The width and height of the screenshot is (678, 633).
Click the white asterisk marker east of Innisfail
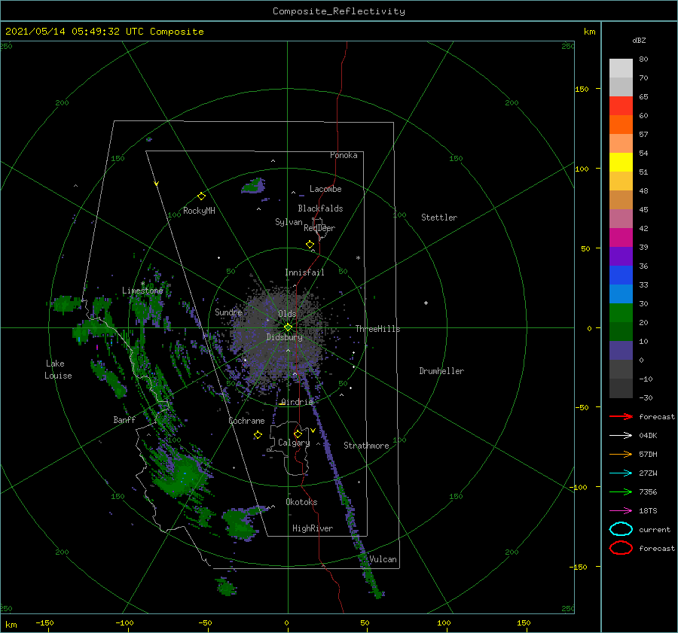[x=358, y=258]
